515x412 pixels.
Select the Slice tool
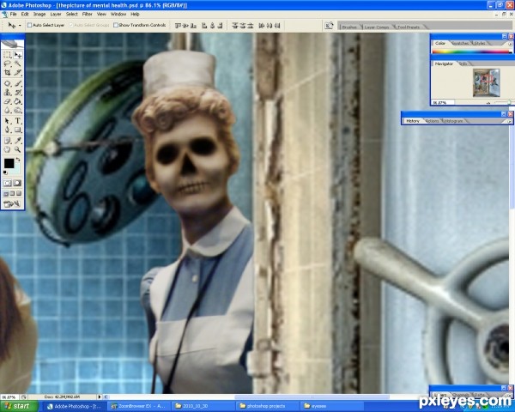click(x=18, y=72)
